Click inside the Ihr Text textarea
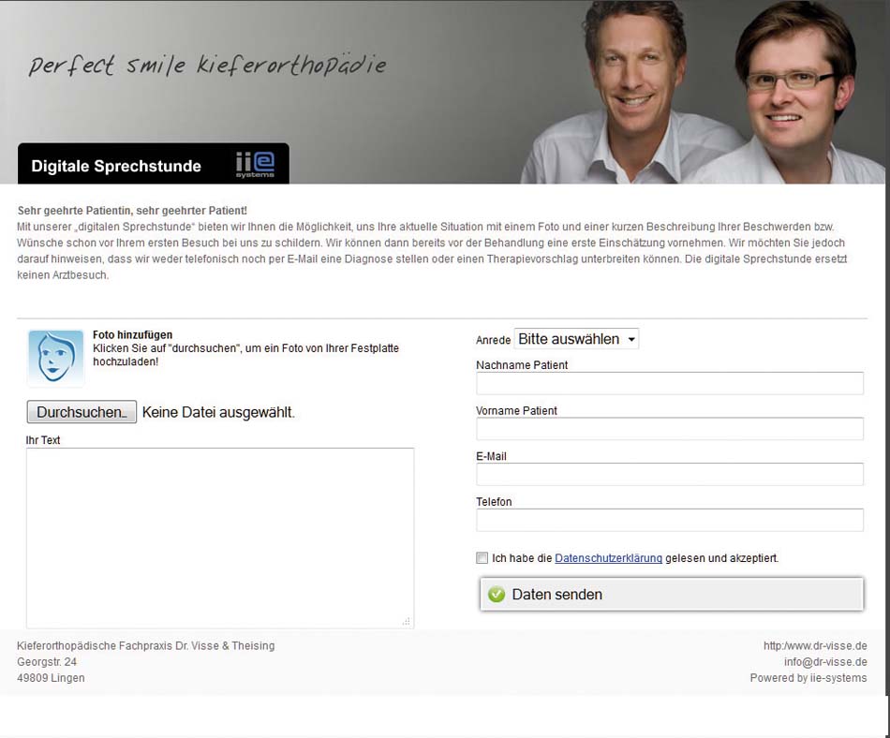Image resolution: width=890 pixels, height=738 pixels. click(x=219, y=538)
